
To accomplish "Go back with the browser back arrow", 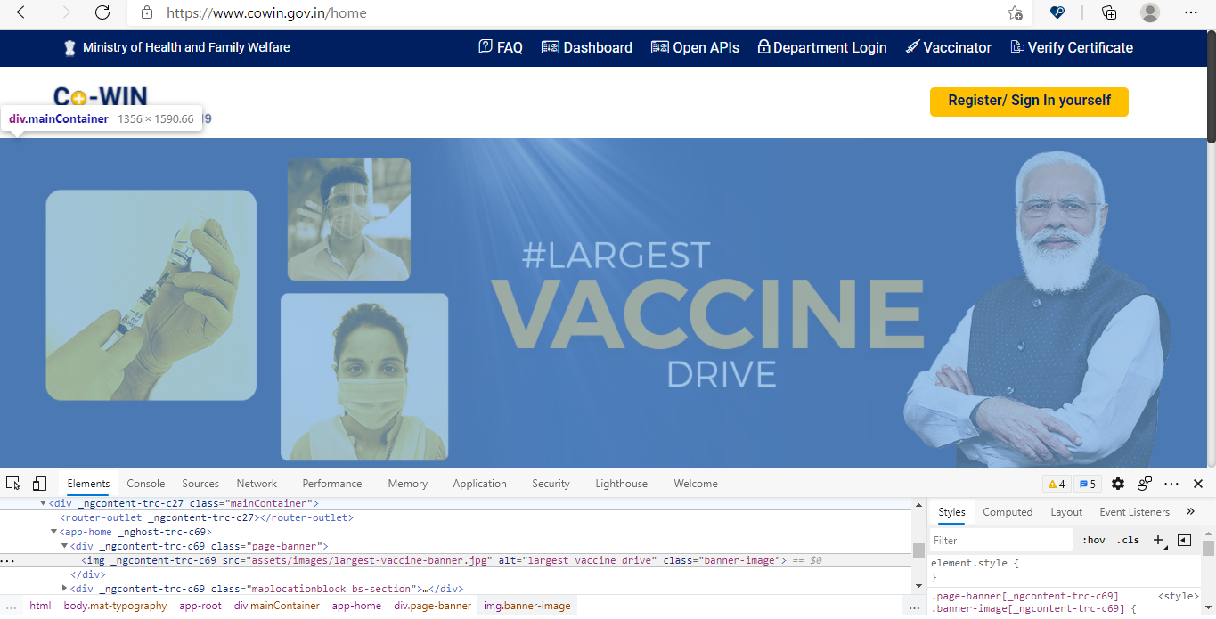I will pyautogui.click(x=24, y=12).
